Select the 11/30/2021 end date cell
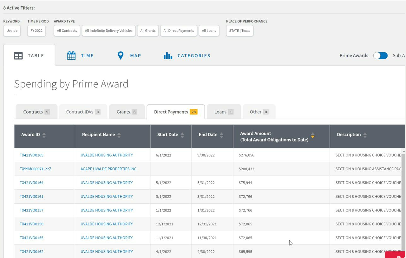The height and width of the screenshot is (258, 406). click(x=213, y=238)
